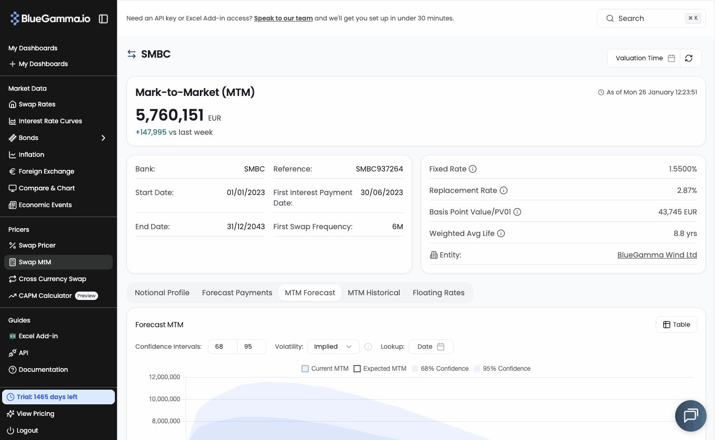Expand the Bonds sidebar submenu

point(103,138)
